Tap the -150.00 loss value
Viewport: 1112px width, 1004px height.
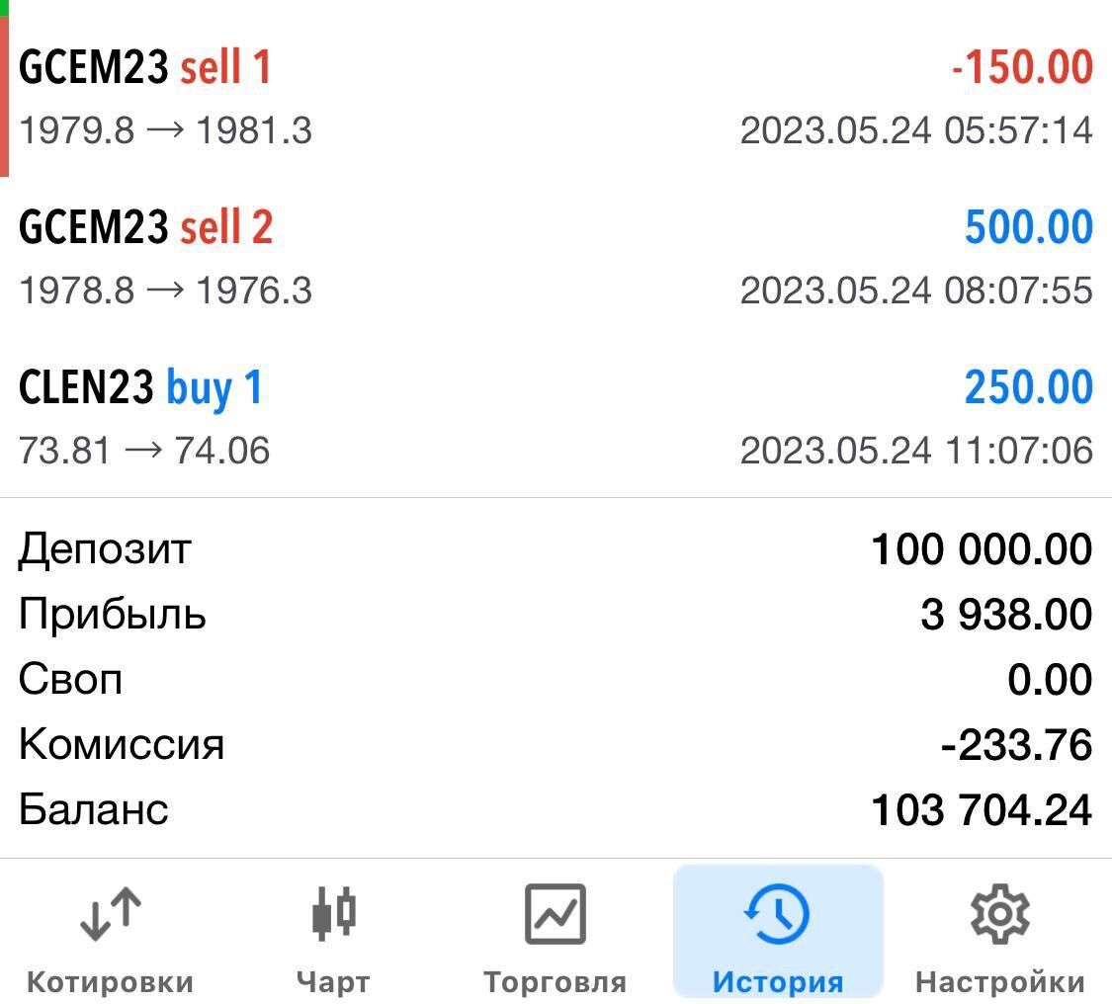point(1022,67)
